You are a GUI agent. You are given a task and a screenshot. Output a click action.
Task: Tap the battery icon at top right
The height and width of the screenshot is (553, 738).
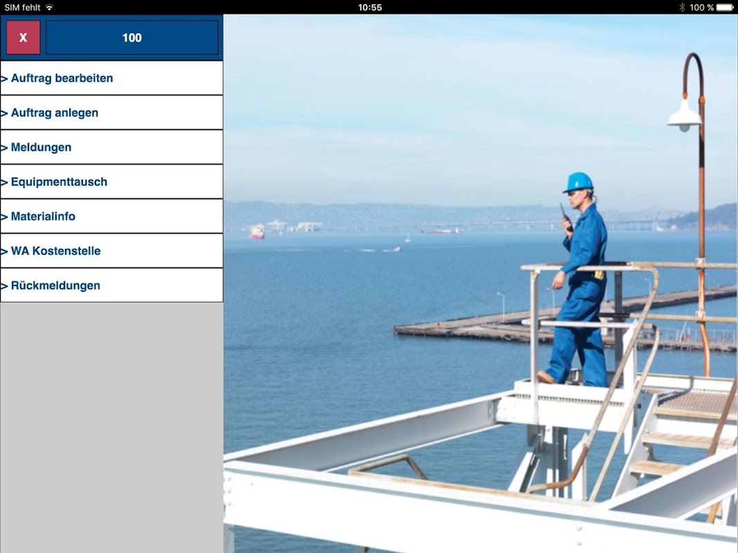tap(725, 7)
